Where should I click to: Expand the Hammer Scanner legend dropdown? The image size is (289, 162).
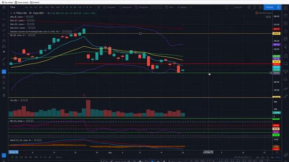[x=60, y=31]
